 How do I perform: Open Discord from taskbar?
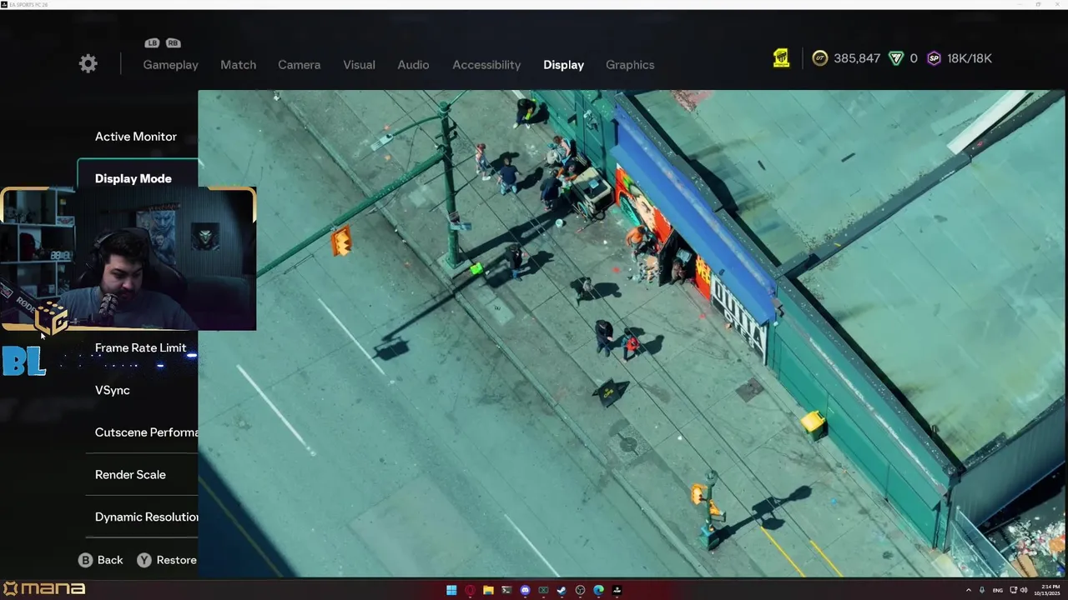click(x=525, y=590)
